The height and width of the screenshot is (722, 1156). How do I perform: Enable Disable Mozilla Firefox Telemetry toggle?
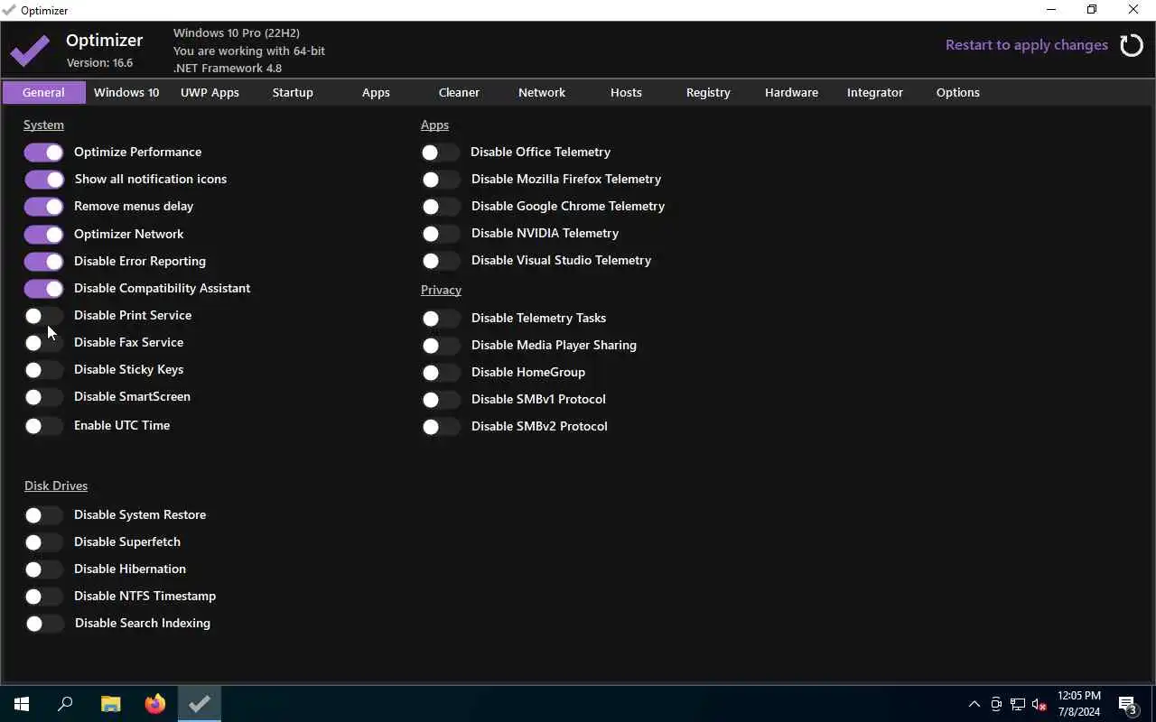[441, 180]
